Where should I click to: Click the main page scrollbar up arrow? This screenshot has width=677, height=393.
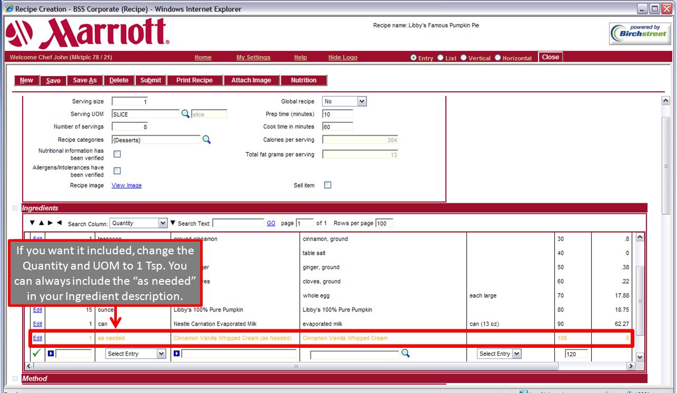pyautogui.click(x=666, y=100)
